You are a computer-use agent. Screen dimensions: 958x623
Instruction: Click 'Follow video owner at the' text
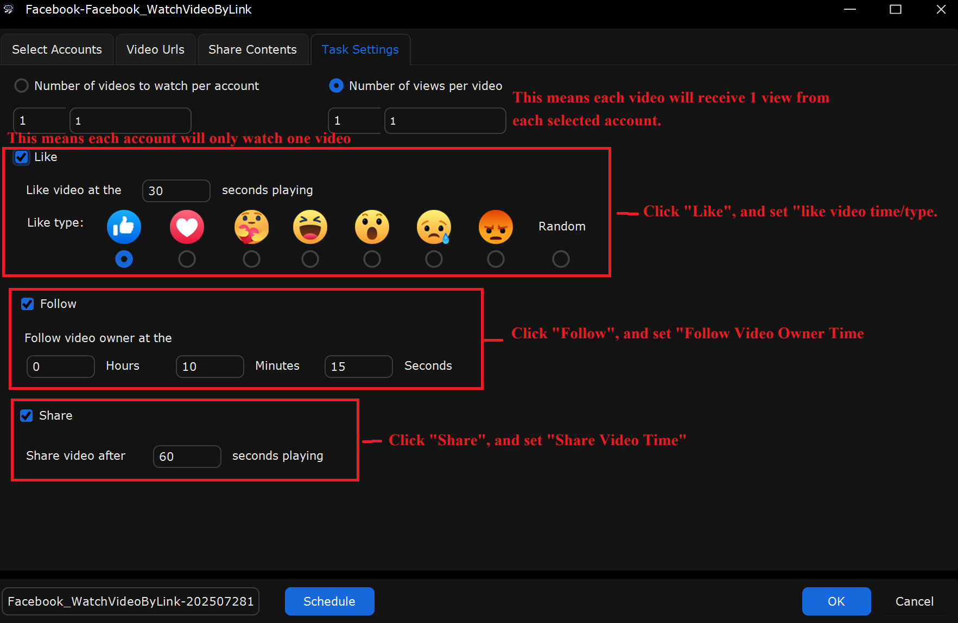(x=98, y=338)
